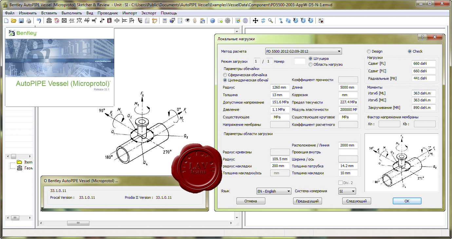Select Сферическая обечайка radio option
Viewport: 452px width, 239px height.
coord(225,75)
